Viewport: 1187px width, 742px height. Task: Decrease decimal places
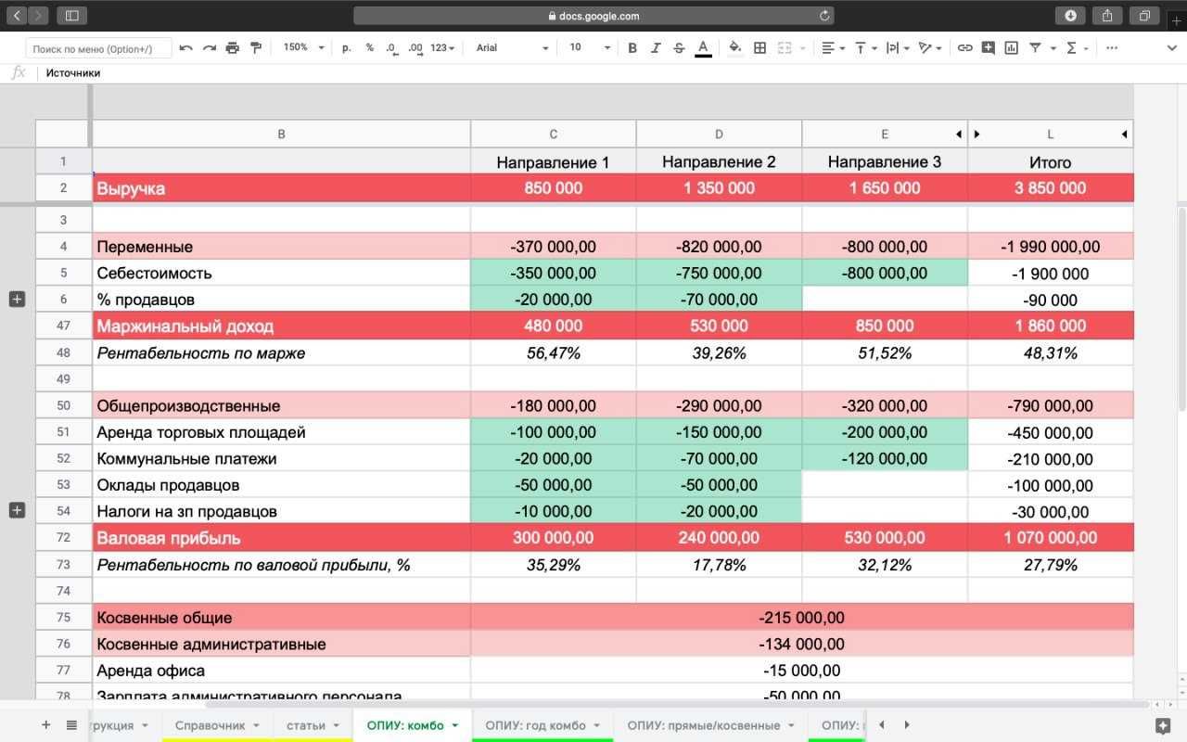coord(391,47)
